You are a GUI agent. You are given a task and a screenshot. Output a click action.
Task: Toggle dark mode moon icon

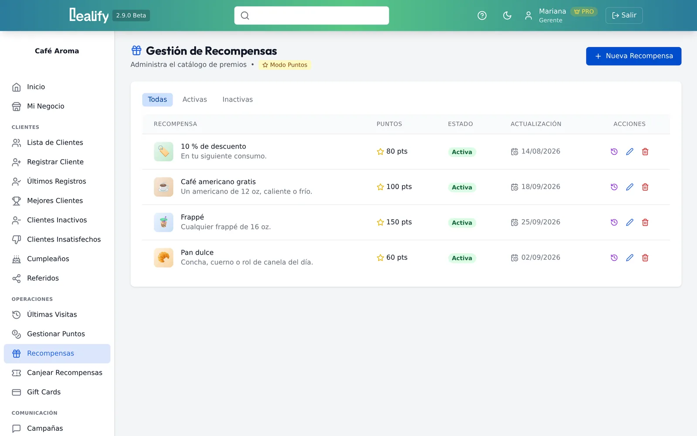[507, 16]
